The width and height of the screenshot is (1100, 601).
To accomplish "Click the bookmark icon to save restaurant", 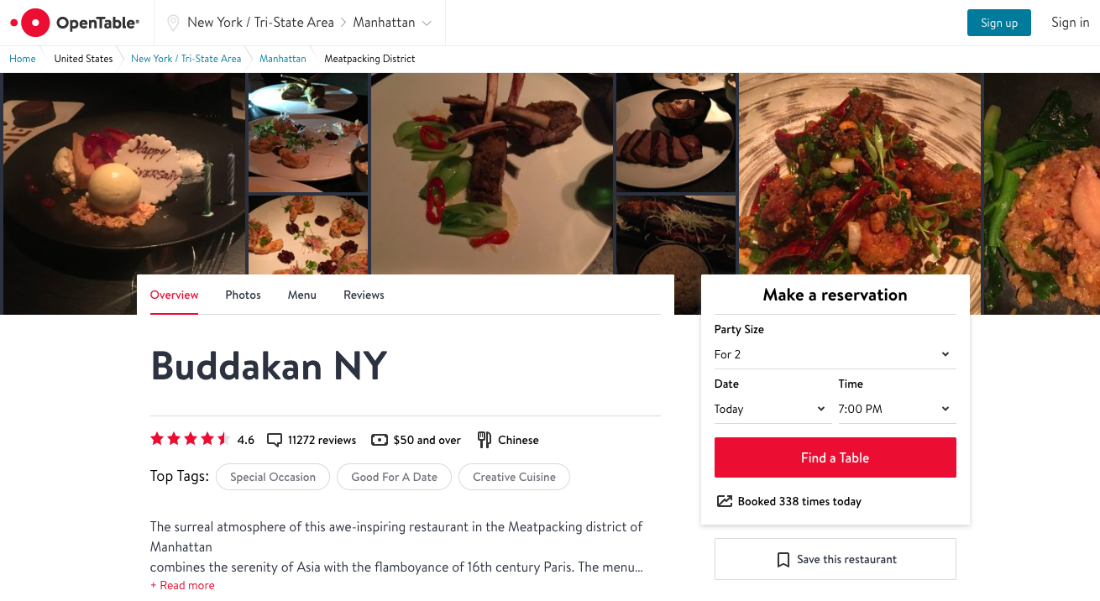I will click(783, 560).
